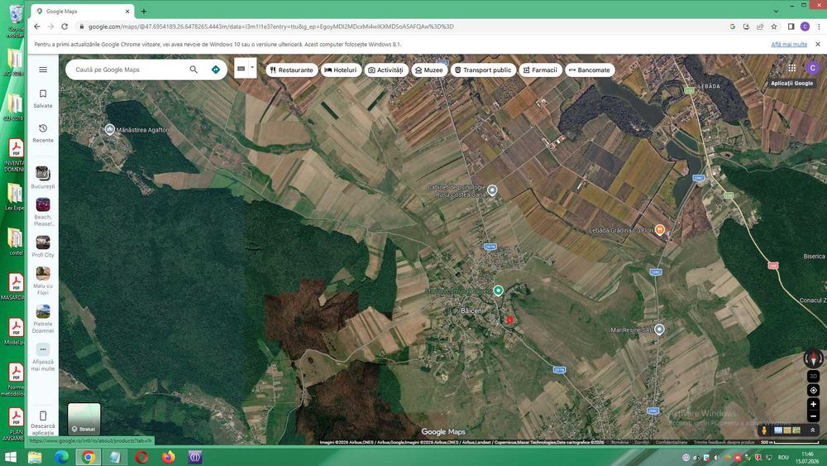This screenshot has width=827, height=466.
Task: Select the Lebăda Grădina Cu Flori restaurant pin
Action: [659, 229]
